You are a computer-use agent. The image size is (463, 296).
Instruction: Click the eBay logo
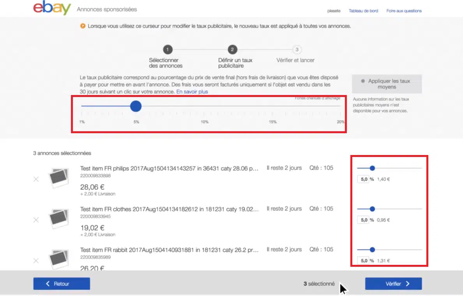[52, 9]
